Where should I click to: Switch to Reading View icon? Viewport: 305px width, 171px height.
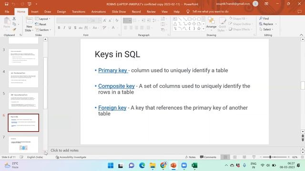coord(244,157)
